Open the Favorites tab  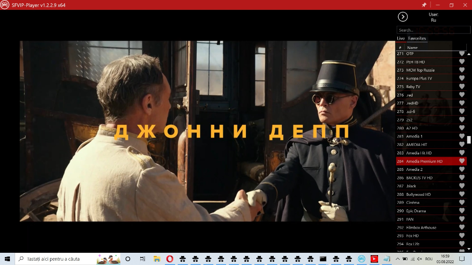click(x=417, y=39)
